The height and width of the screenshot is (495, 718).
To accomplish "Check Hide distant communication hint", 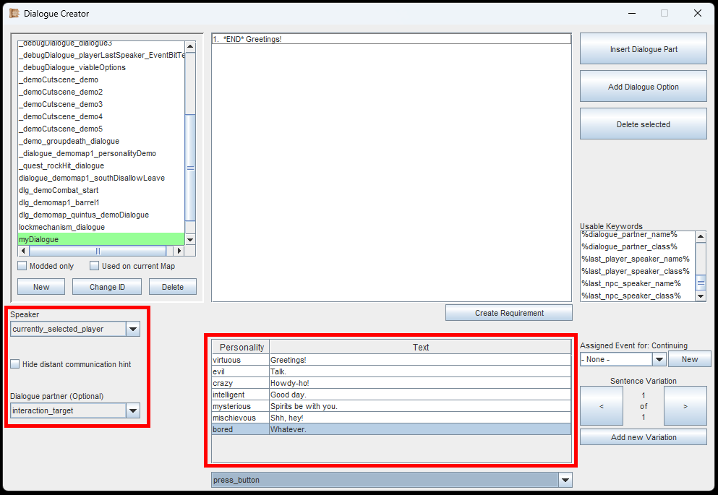I will pos(15,364).
